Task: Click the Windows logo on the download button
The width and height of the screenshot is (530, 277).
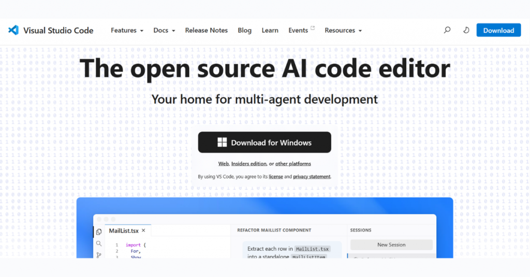Action: click(222, 143)
